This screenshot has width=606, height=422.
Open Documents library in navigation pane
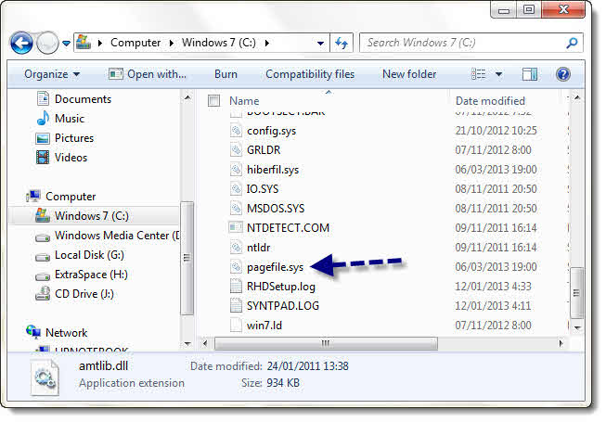(x=83, y=99)
